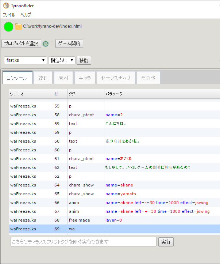This screenshot has height=264, width=220.
Task: Click the clock history icon
Action: 46,44
